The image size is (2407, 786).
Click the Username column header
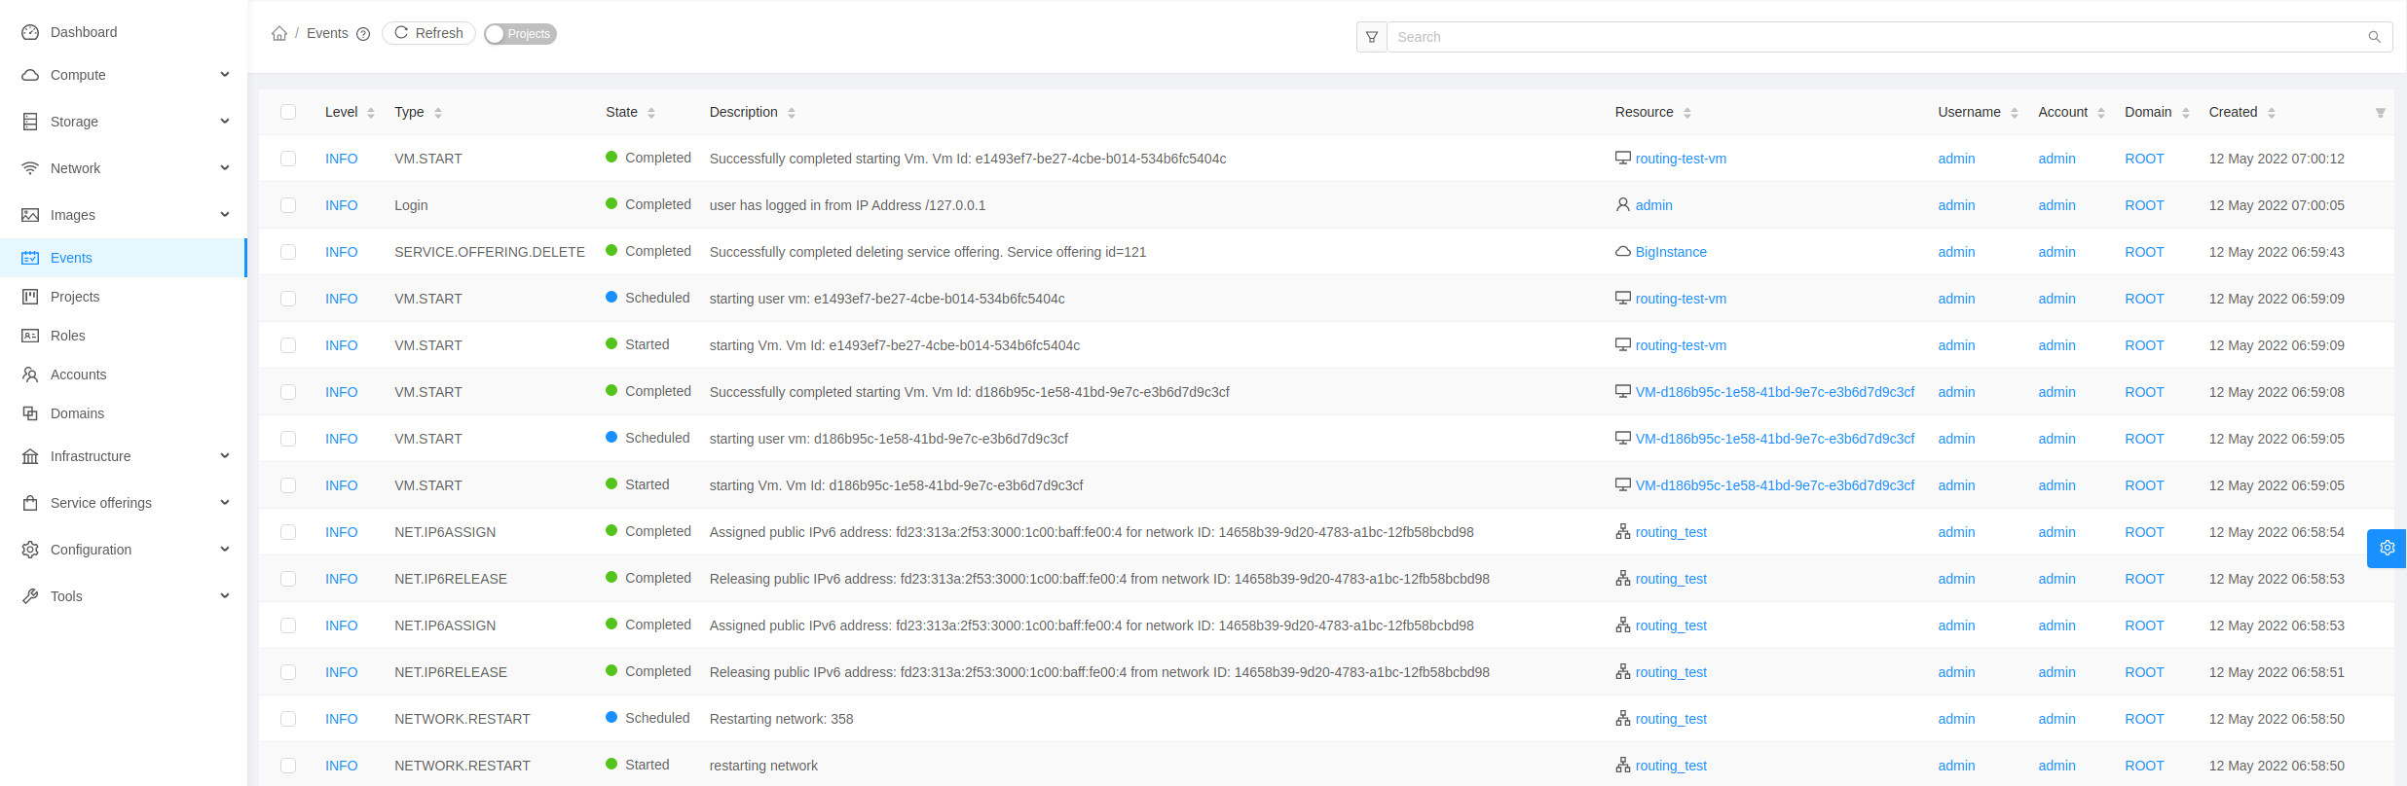[x=1969, y=112]
